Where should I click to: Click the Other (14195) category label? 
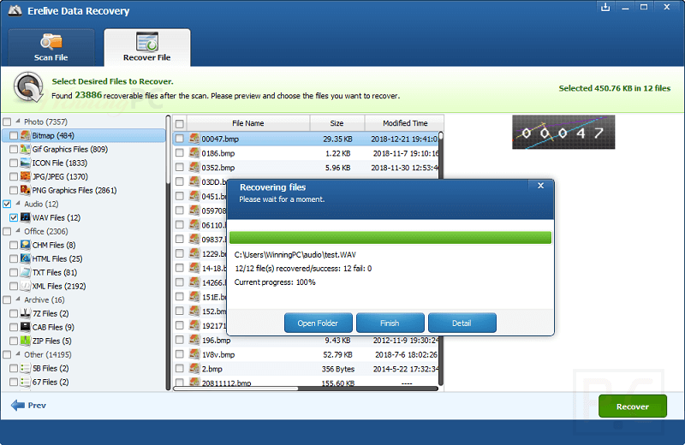click(48, 354)
